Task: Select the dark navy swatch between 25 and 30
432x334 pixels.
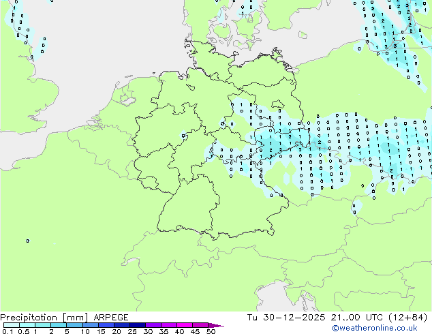Action: pos(138,325)
